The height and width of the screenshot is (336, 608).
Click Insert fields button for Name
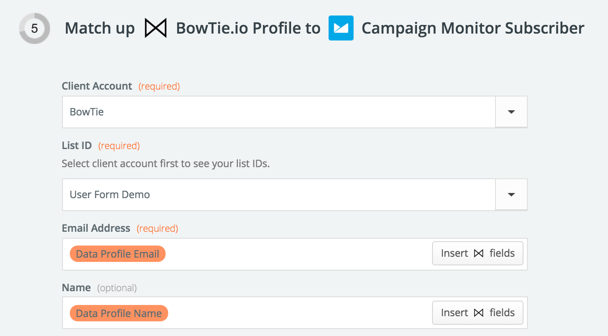[x=478, y=313]
